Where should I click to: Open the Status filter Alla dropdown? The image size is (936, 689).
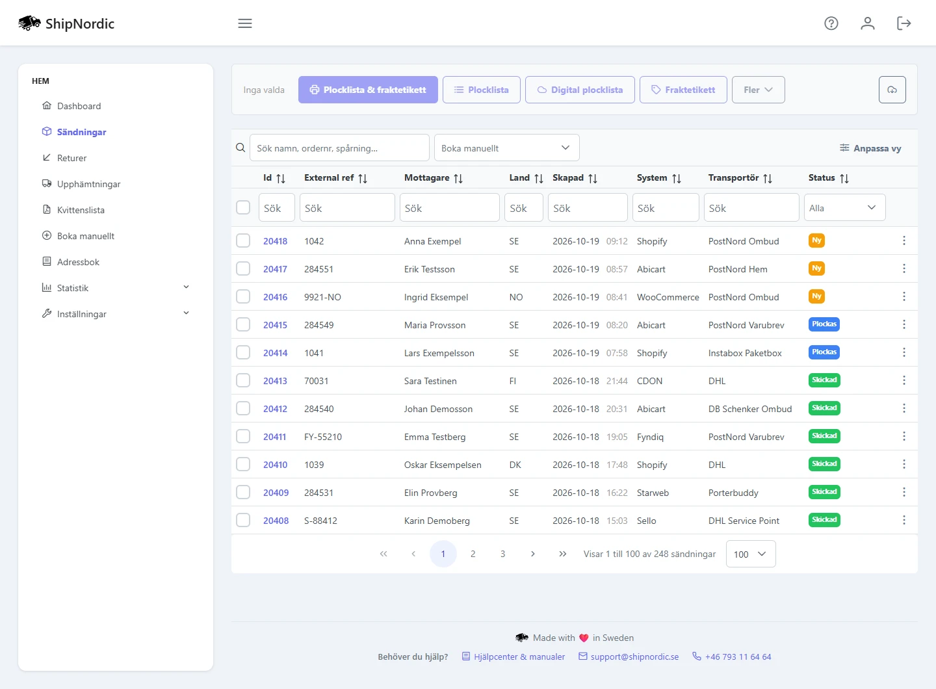pos(845,207)
